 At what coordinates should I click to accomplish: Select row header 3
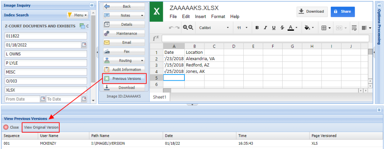point(156,65)
